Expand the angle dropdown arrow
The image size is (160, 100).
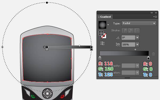click(x=137, y=37)
